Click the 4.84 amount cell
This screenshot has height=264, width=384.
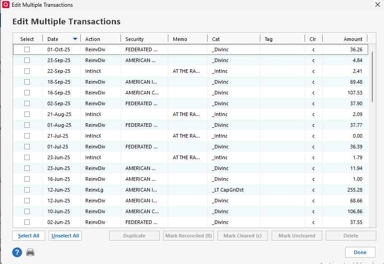357,60
